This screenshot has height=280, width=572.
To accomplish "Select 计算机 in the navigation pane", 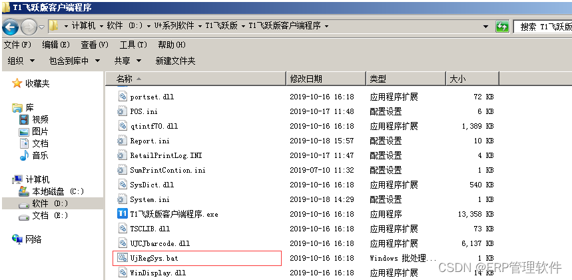I will [37, 179].
